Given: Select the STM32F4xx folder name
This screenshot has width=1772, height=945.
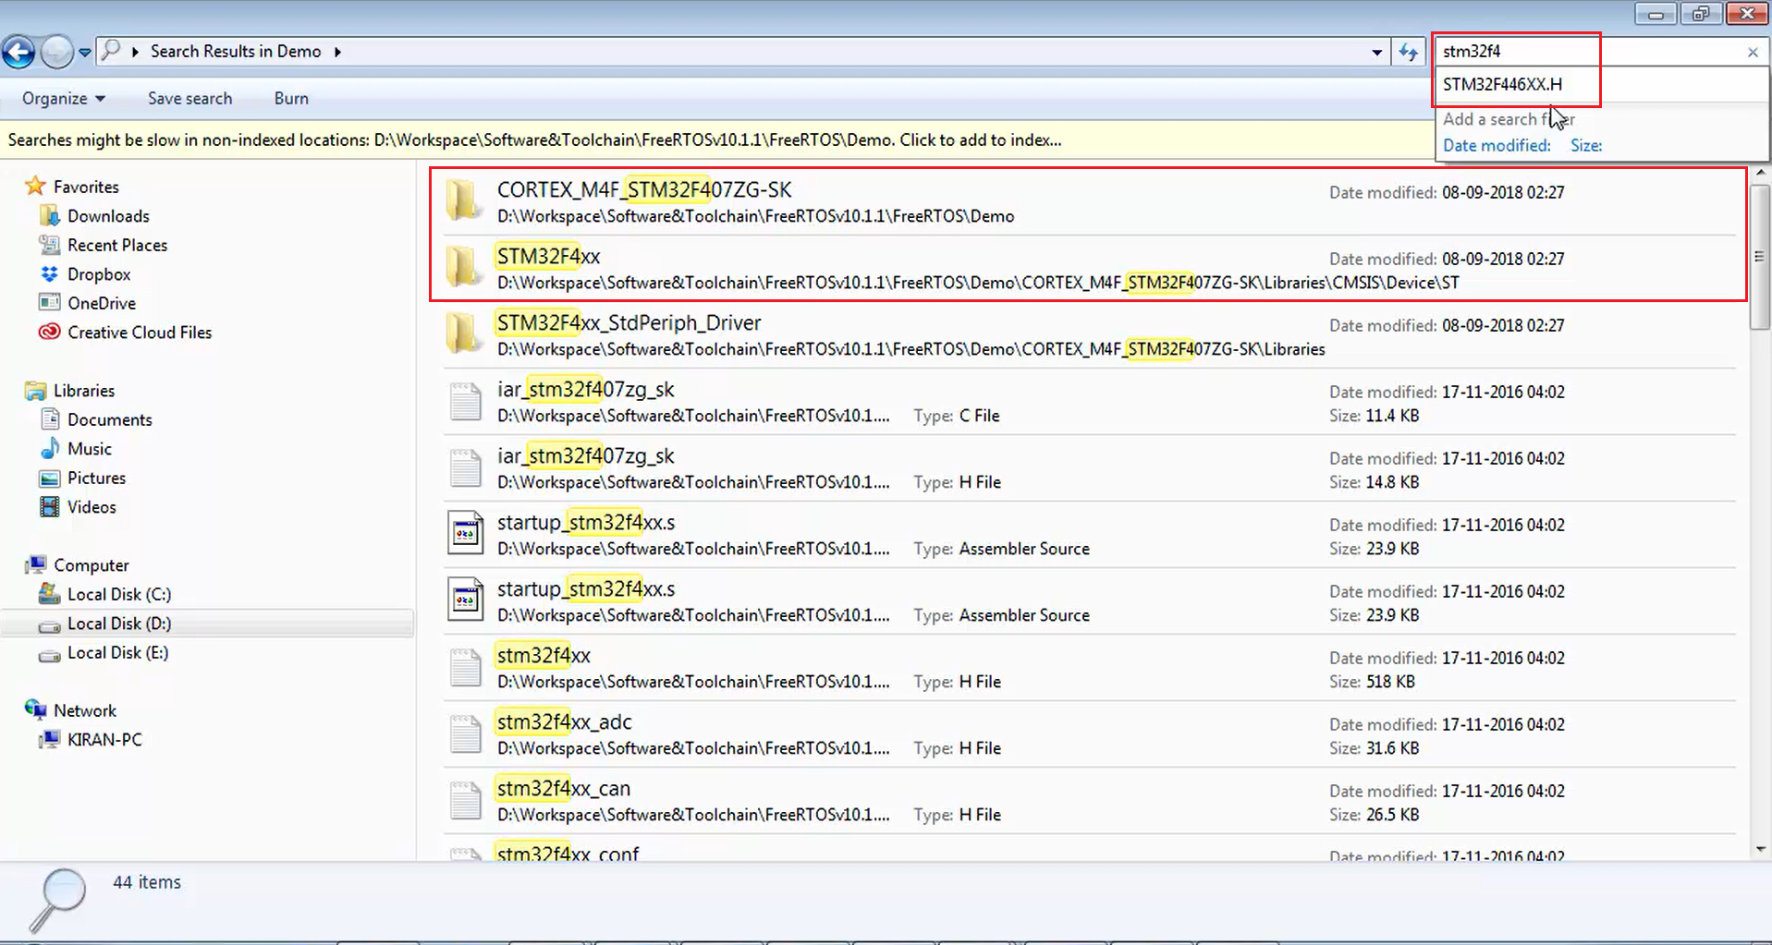Looking at the screenshot, I should (x=548, y=256).
